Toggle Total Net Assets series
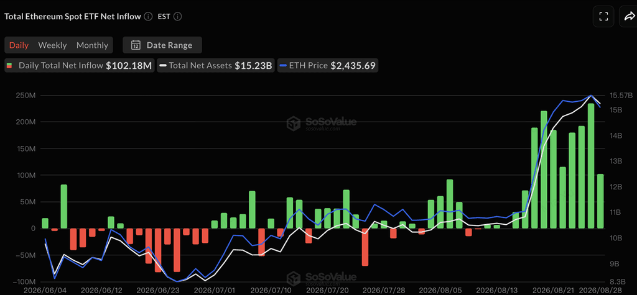 tap(216, 65)
